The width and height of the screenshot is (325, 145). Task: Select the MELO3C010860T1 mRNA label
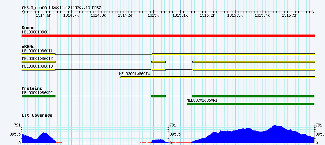click(x=37, y=51)
